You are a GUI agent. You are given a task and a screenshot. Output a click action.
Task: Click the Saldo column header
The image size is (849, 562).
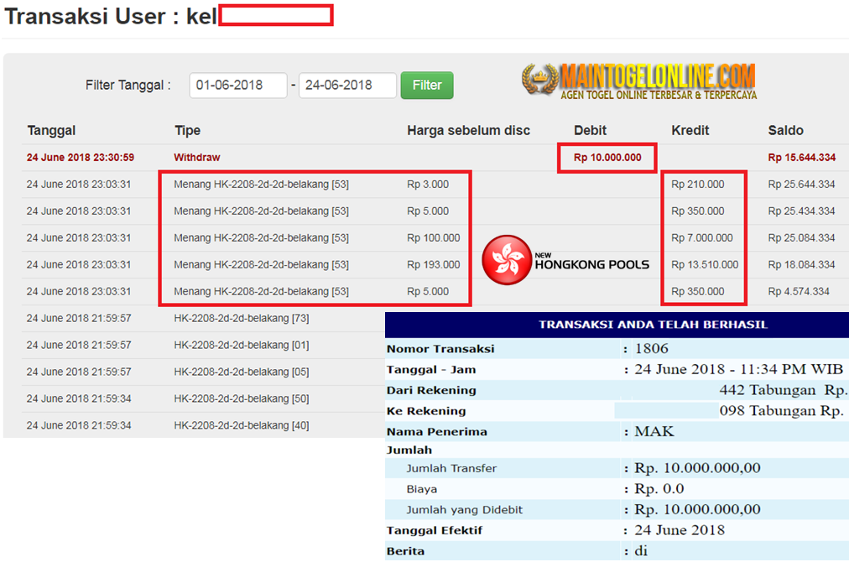pos(785,131)
